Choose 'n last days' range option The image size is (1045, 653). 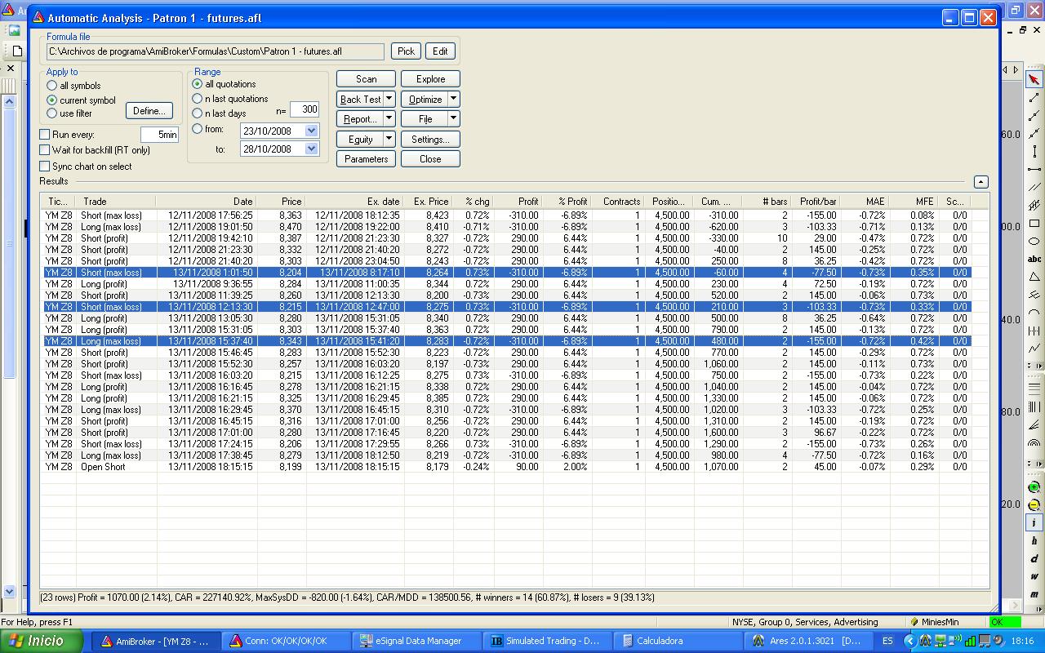click(197, 113)
